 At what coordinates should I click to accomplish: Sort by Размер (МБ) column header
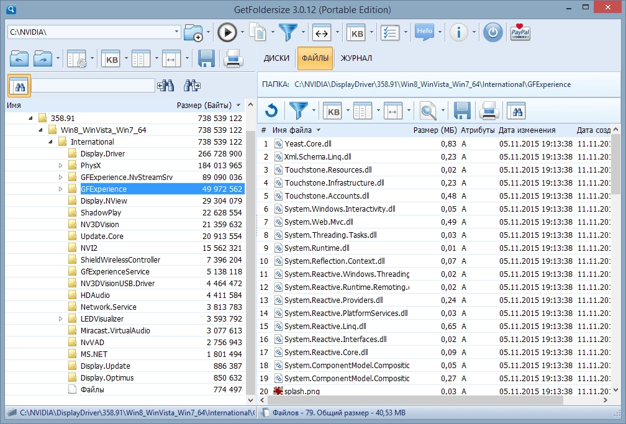click(x=435, y=130)
